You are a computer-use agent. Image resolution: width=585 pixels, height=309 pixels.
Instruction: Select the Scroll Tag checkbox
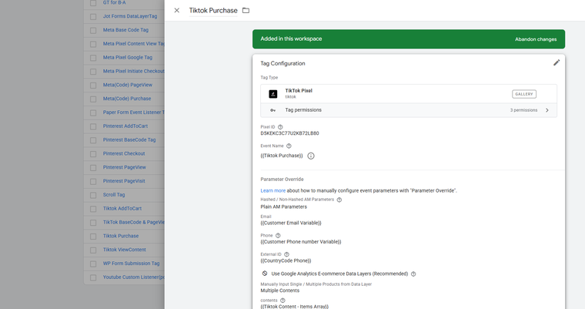93,195
